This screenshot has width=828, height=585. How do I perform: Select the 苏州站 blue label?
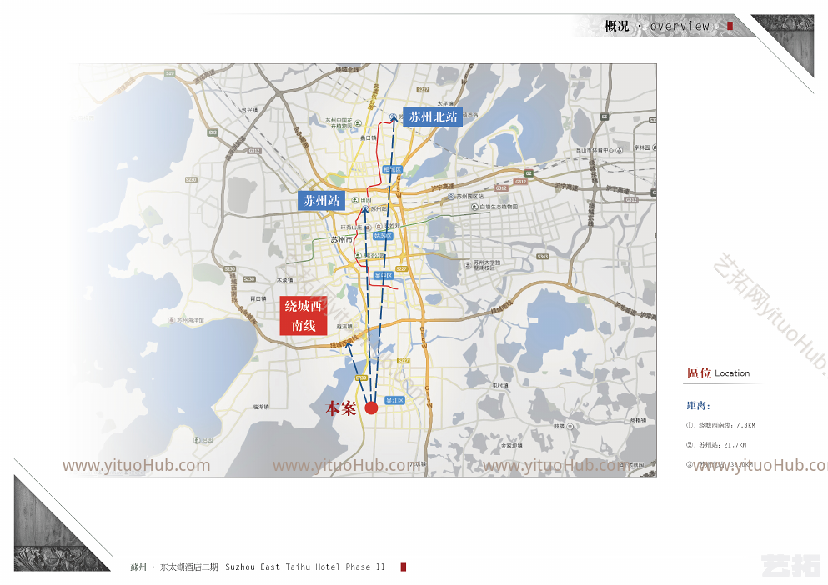tap(322, 201)
